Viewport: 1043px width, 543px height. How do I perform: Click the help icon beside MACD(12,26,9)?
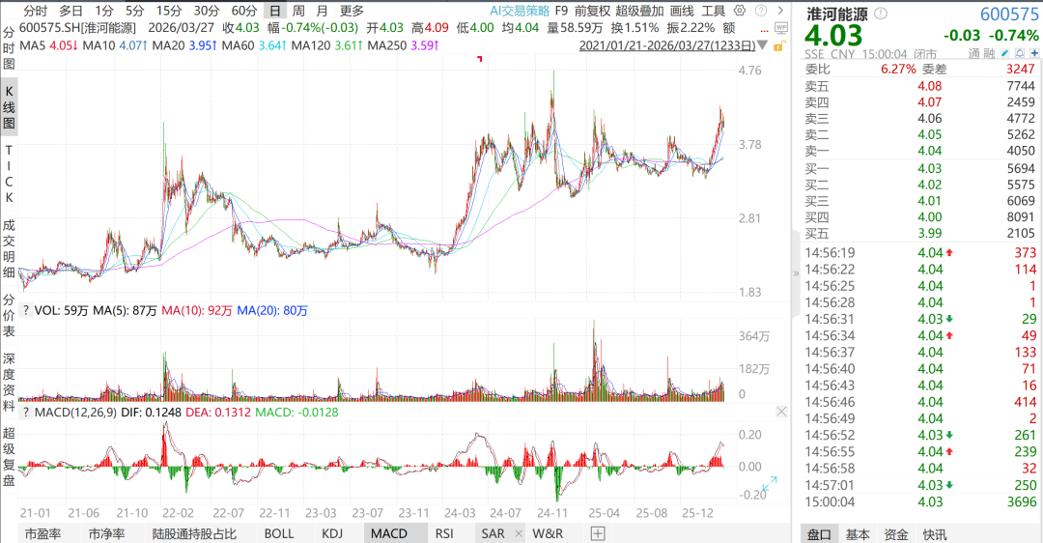(25, 413)
